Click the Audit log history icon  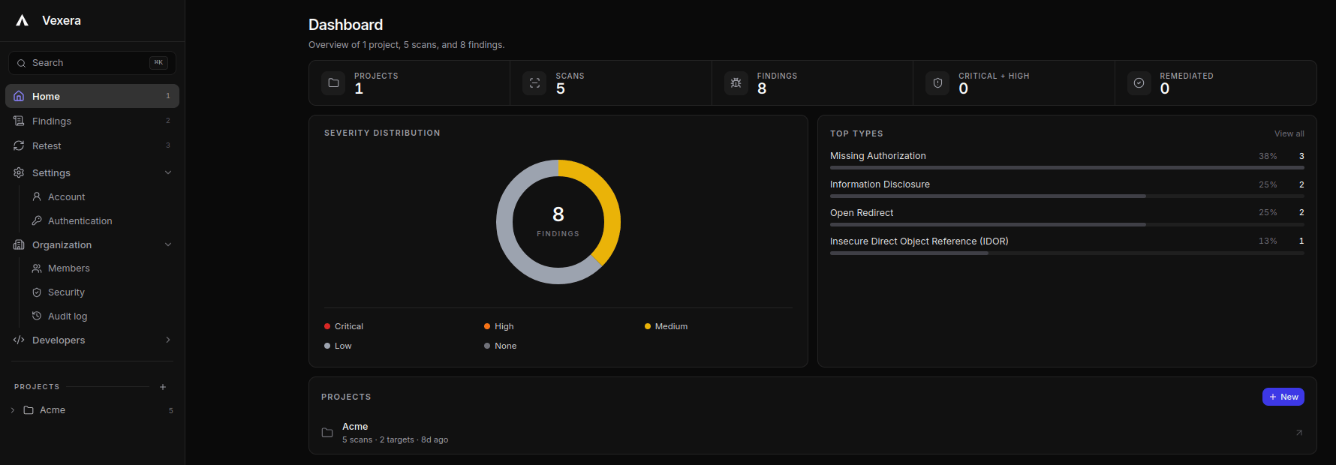click(37, 316)
